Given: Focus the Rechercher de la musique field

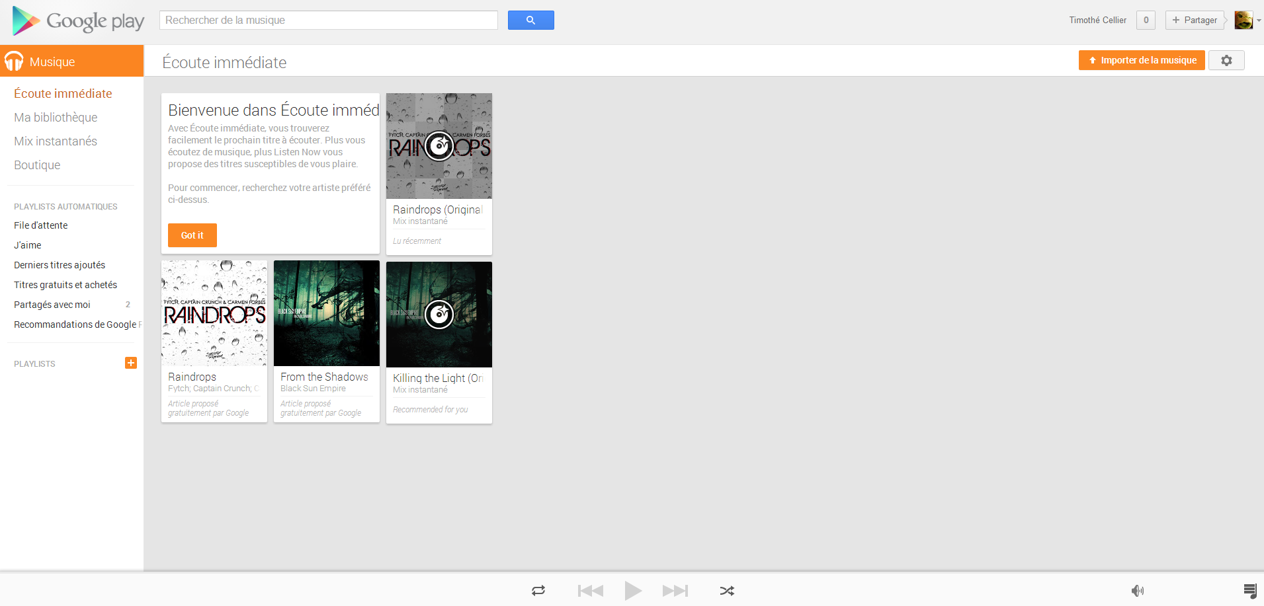Looking at the screenshot, I should click(329, 20).
